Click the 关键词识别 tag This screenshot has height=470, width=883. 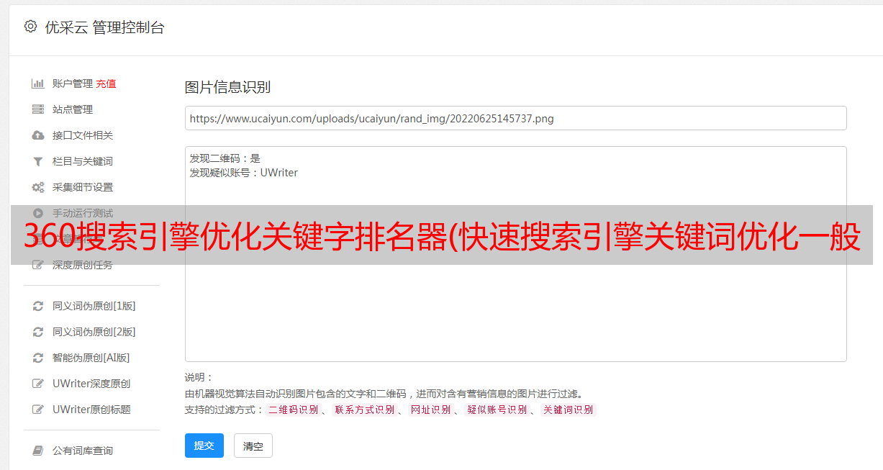pos(569,410)
